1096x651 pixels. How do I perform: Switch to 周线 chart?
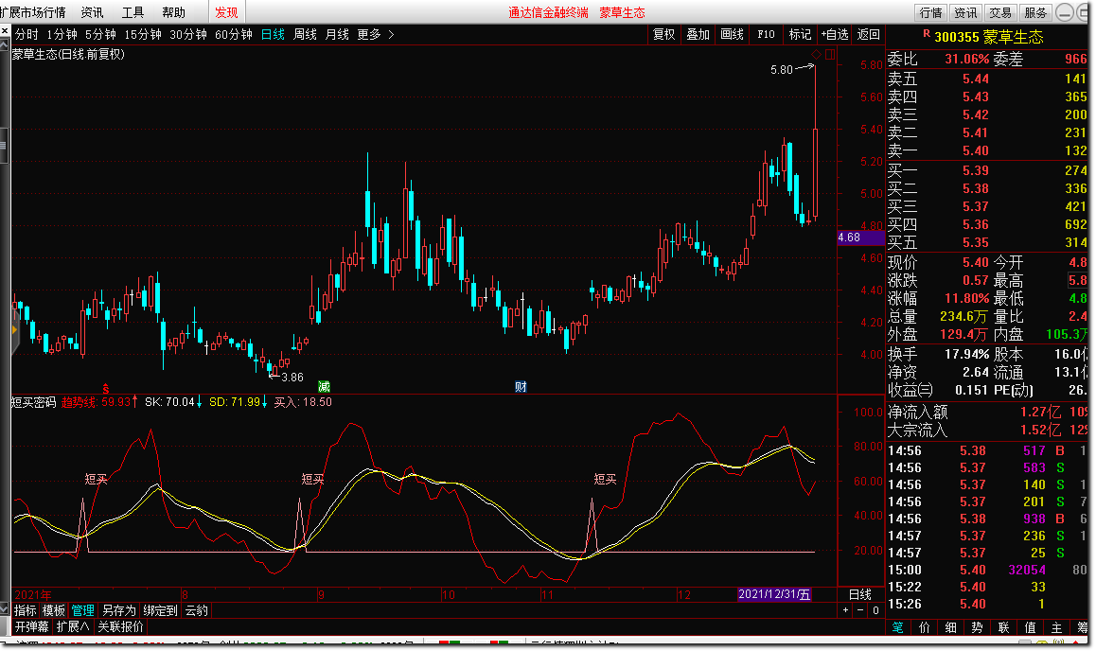click(305, 34)
